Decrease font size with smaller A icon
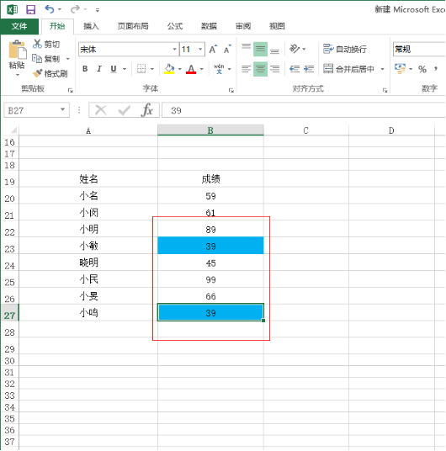The width and height of the screenshot is (446, 451). pyautogui.click(x=227, y=49)
